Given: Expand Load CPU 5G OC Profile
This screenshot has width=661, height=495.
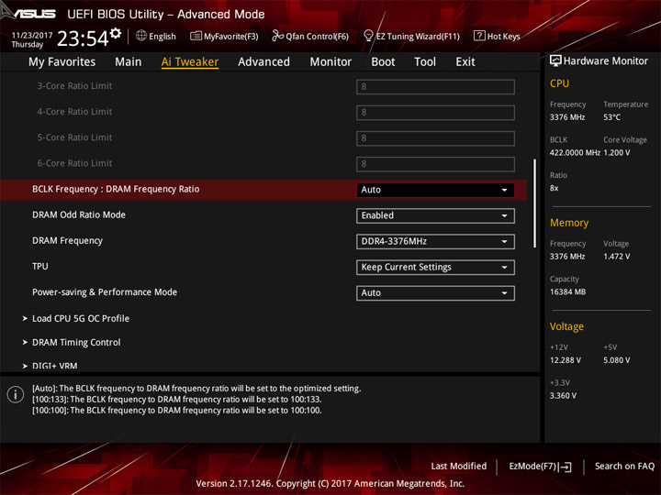Looking at the screenshot, I should (x=81, y=319).
